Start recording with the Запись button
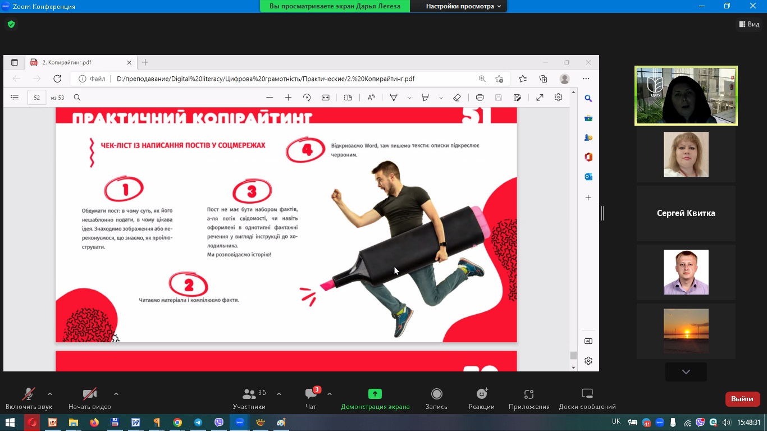Image resolution: width=767 pixels, height=432 pixels. pyautogui.click(x=436, y=398)
